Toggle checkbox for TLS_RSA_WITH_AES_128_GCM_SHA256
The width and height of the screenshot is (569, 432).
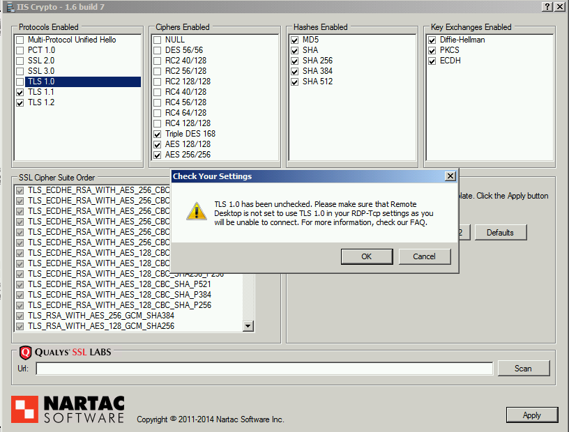tap(20, 327)
